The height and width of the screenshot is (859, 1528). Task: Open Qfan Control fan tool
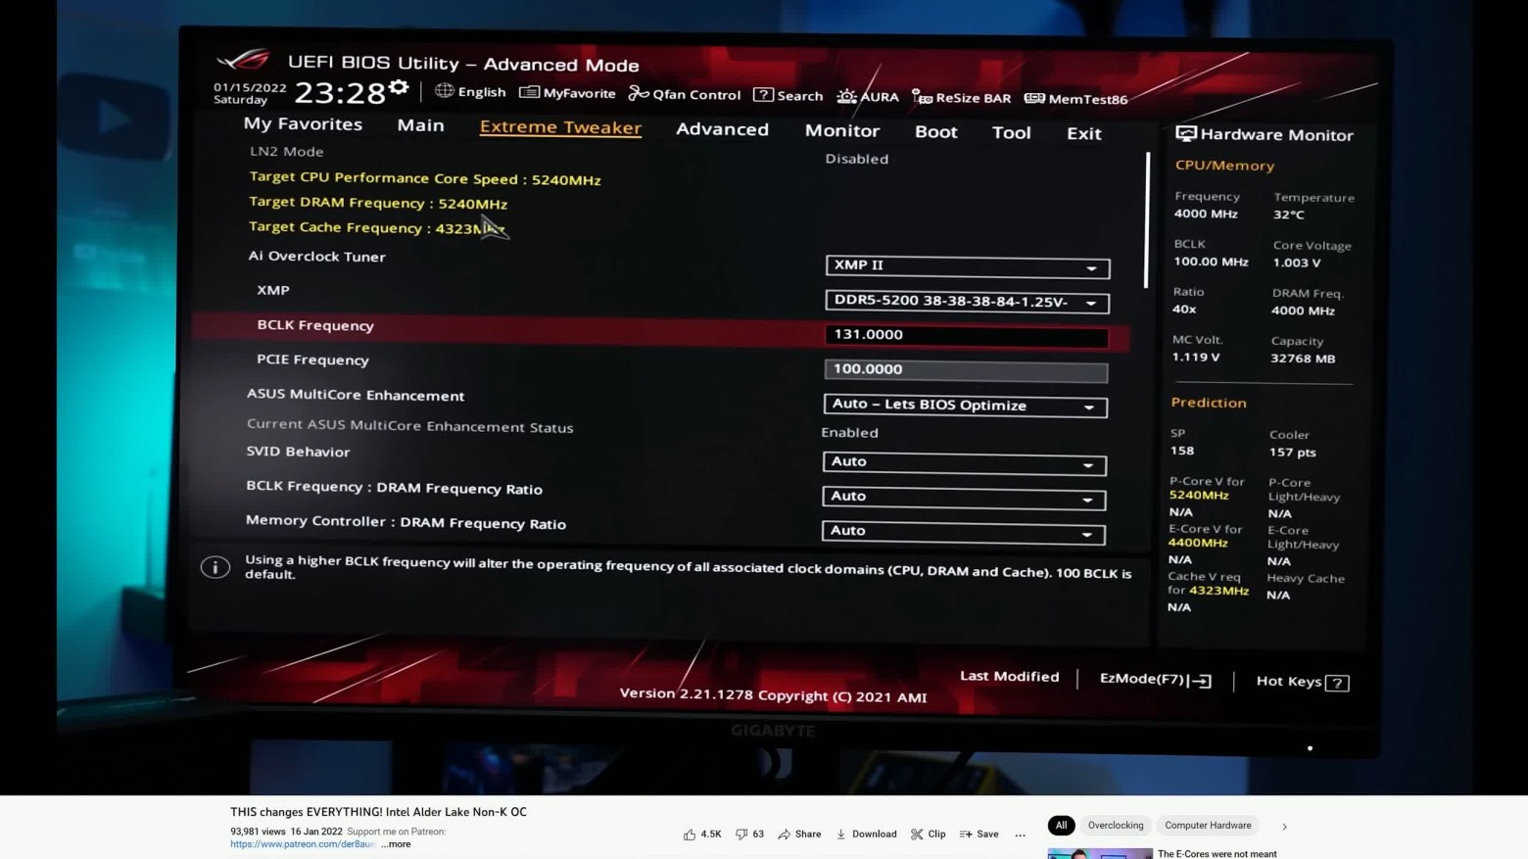pos(685,94)
